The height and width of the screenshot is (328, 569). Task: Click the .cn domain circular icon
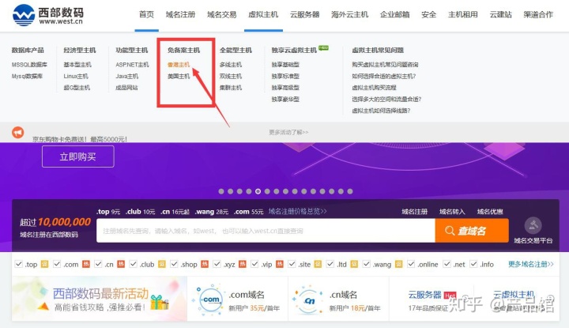coord(309,300)
